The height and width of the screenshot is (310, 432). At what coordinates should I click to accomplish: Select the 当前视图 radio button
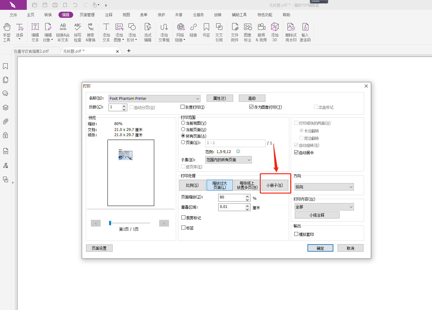[x=183, y=123]
